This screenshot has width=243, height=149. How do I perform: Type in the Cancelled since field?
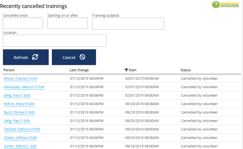(23, 23)
